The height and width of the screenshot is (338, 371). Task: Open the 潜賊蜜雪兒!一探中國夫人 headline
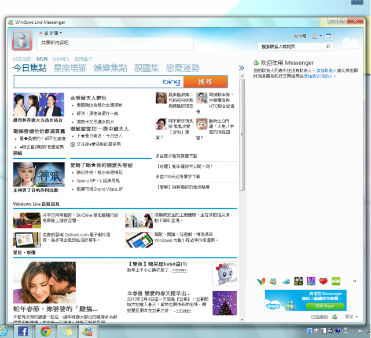click(100, 129)
